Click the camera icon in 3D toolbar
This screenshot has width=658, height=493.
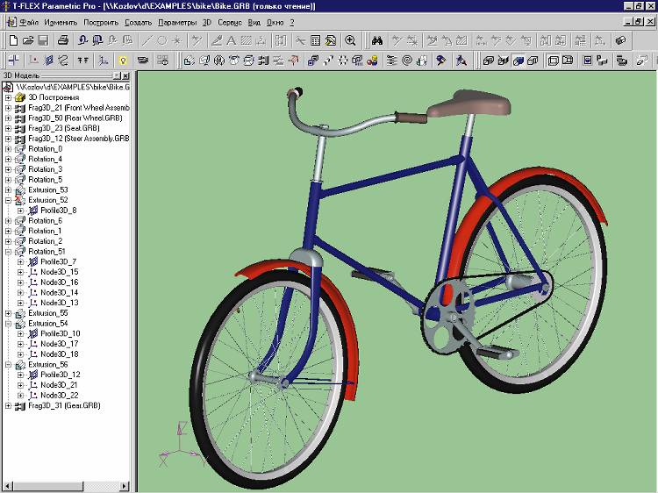(x=143, y=61)
